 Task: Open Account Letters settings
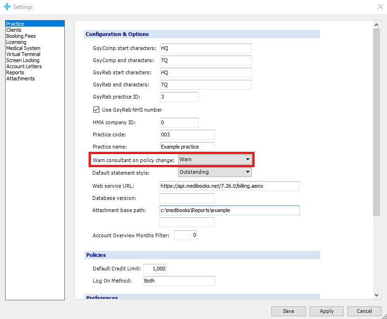point(24,66)
